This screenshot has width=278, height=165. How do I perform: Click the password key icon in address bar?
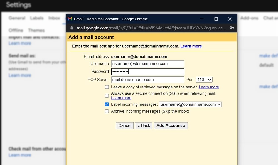[x=232, y=28]
